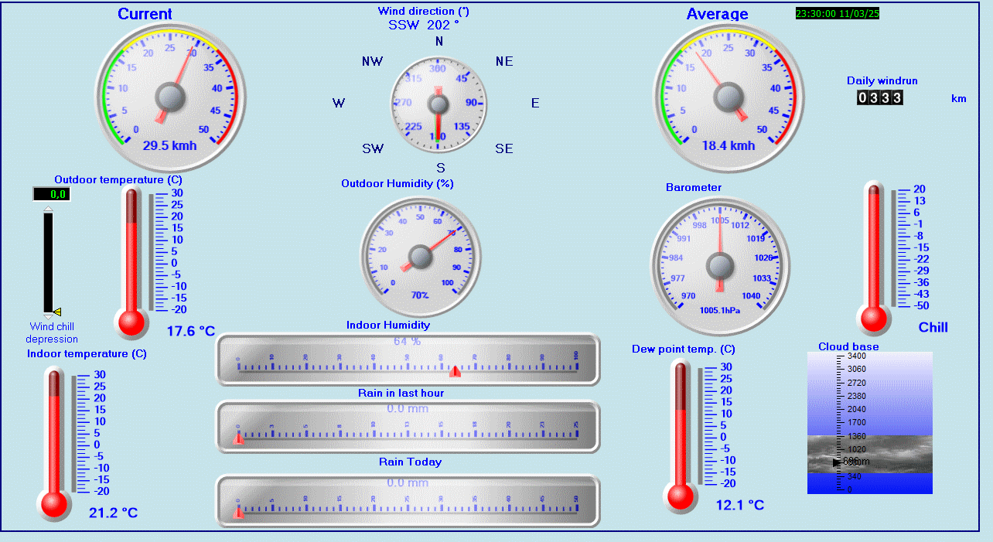Click the Rain in last hour scale bar
993x542 pixels.
click(x=408, y=427)
